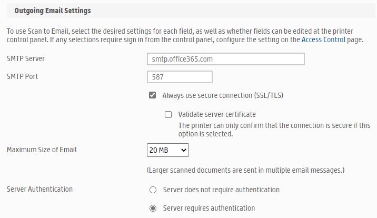Image resolution: width=377 pixels, height=218 pixels.
Task: Click the SMTP Port input field
Action: (180, 77)
